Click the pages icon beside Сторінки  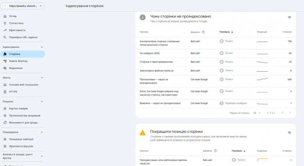coord(5,54)
